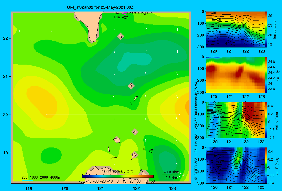The height and width of the screenshot is (191, 282).
Task: Click the '2000' bathymetry contour legend entry
Action: (x=44, y=178)
